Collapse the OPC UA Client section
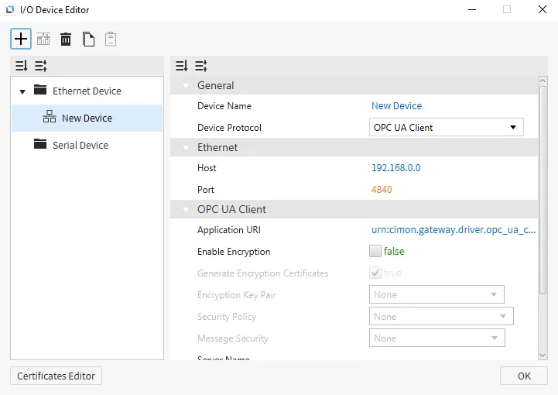The image size is (558, 395). pos(185,209)
